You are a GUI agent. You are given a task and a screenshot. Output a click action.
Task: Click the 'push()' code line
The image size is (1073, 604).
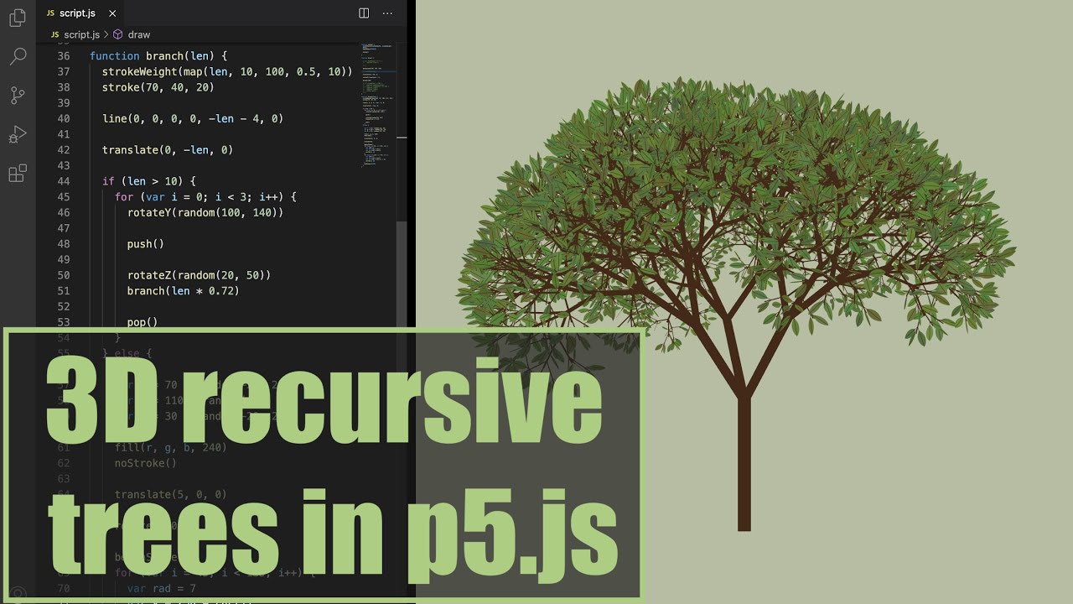tap(146, 244)
